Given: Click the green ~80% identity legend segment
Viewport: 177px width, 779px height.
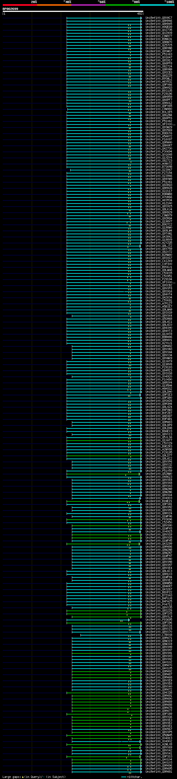Looking at the screenshot, I should [123, 5].
